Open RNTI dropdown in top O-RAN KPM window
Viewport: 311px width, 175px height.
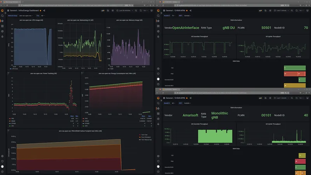187,16
